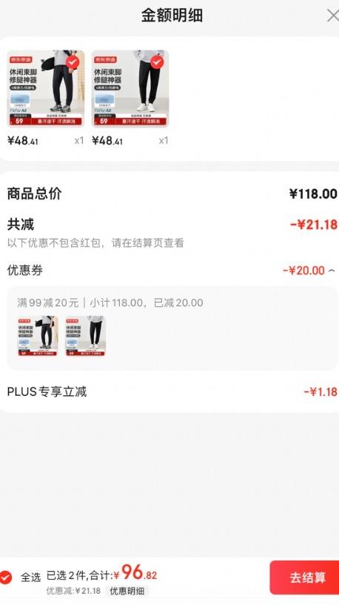Tap the 优惠减:¥21.18 text below total
This screenshot has height=605, width=339.
pos(73,591)
